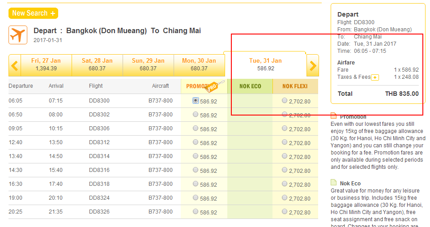
Task: Click flight number DD8312
Action: pyautogui.click(x=99, y=142)
